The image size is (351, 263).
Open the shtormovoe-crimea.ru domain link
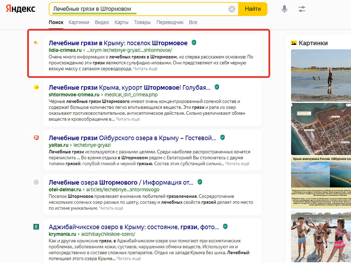coord(74,95)
